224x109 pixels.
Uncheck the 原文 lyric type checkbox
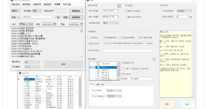99,67
